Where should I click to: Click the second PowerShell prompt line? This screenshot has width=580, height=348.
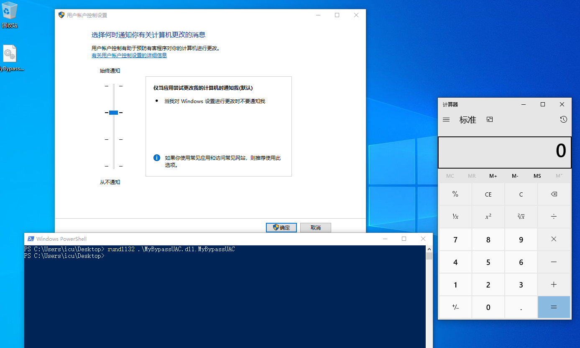[64, 256]
